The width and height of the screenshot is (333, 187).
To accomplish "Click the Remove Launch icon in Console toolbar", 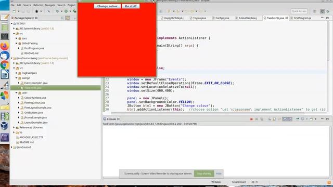I will (257, 119).
